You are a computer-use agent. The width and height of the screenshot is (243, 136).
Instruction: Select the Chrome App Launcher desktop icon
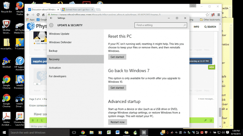coord(19,119)
